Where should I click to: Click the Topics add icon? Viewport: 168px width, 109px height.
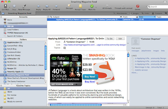(65, 48)
